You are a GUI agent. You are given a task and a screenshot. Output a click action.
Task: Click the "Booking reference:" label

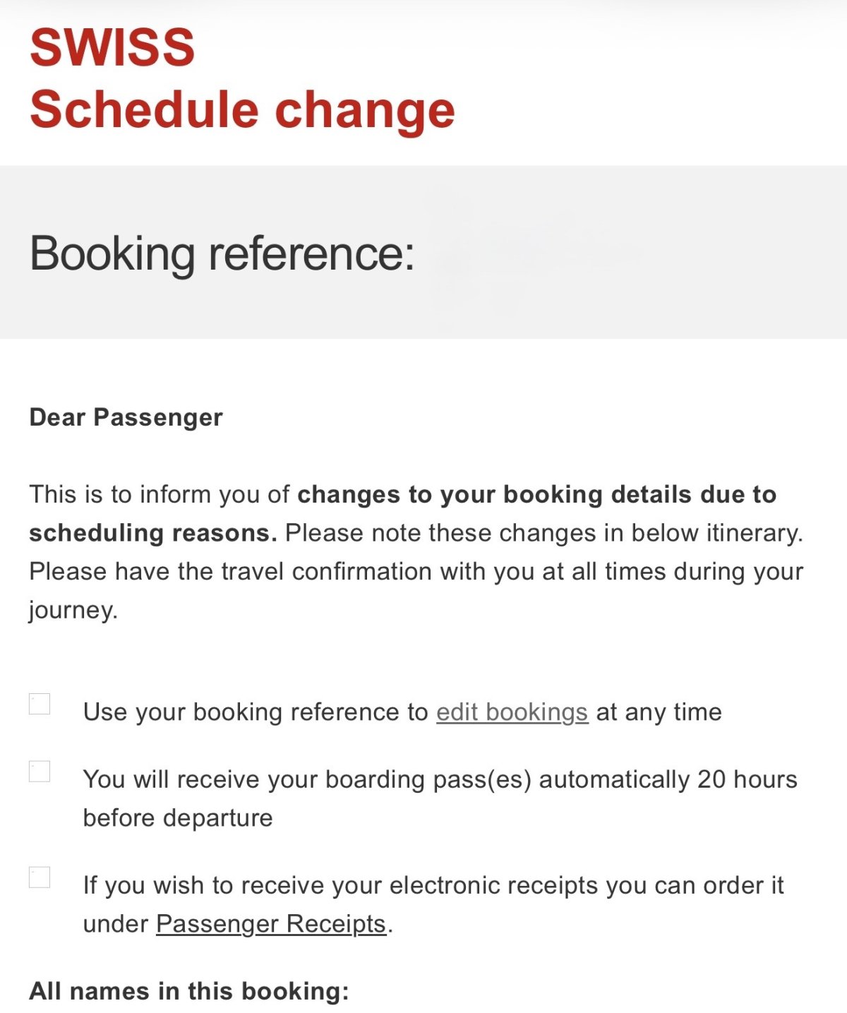pyautogui.click(x=222, y=253)
